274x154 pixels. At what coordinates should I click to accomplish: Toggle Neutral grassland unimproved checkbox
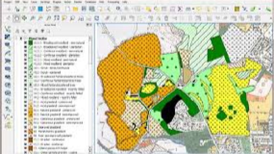(x=25, y=110)
